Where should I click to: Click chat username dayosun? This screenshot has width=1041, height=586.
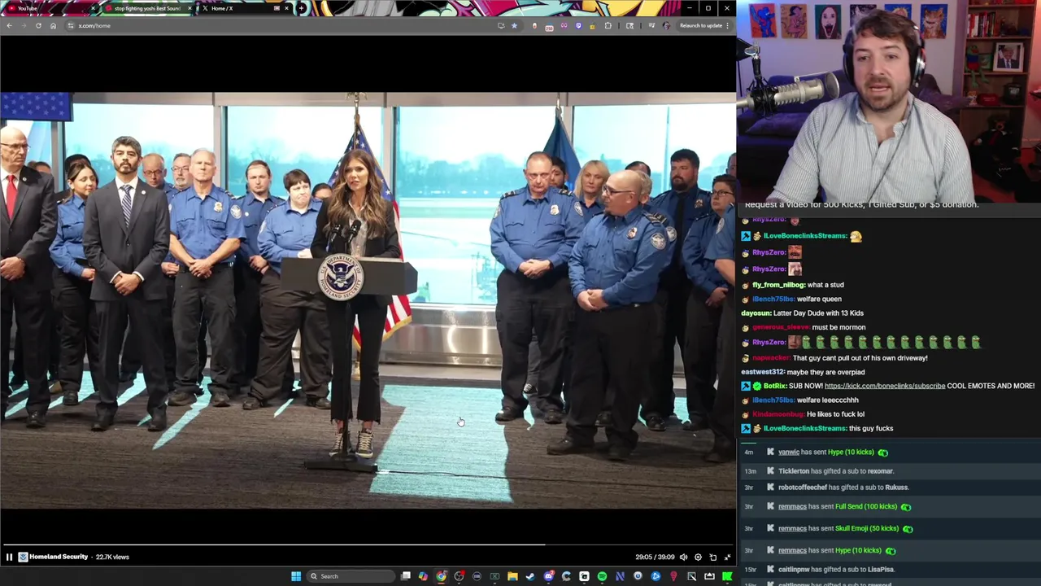click(755, 313)
